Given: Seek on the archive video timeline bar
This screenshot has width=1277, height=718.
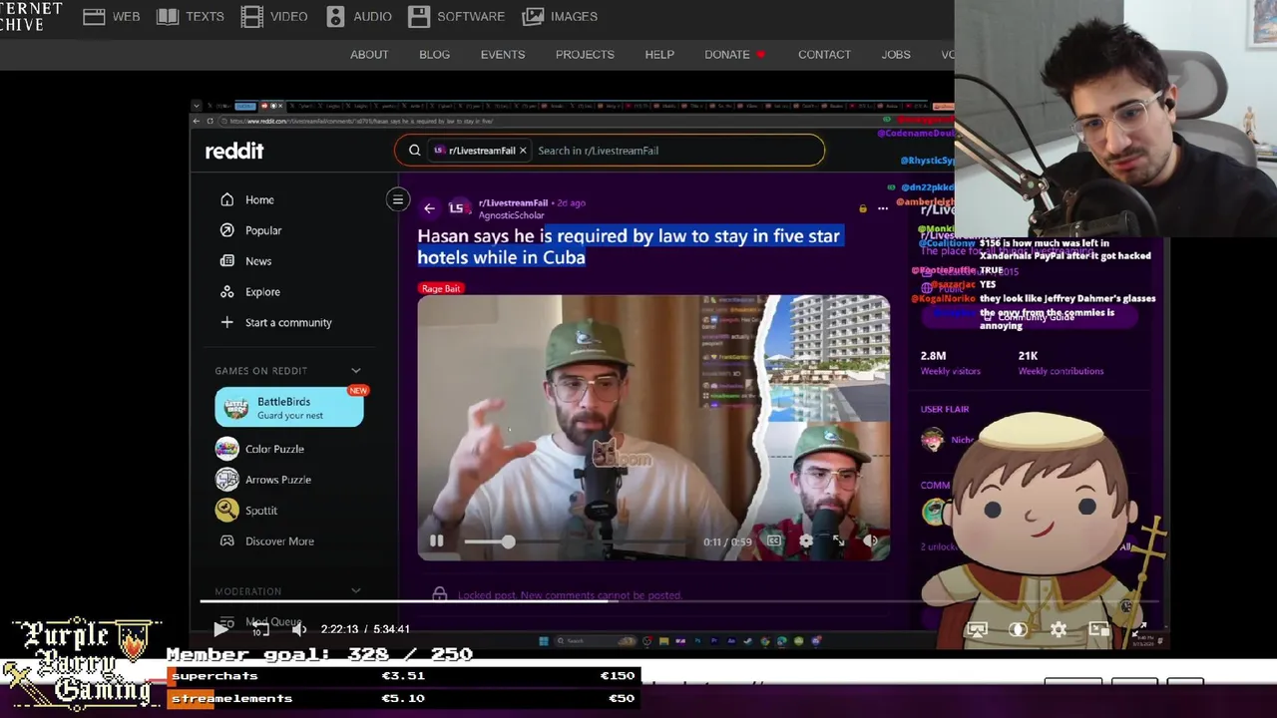Looking at the screenshot, I should click(x=680, y=600).
